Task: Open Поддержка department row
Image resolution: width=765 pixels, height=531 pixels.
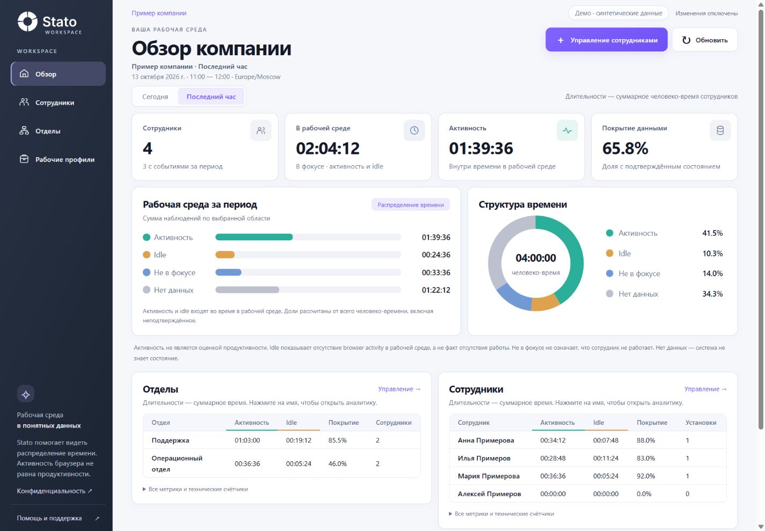Action: [x=281, y=440]
